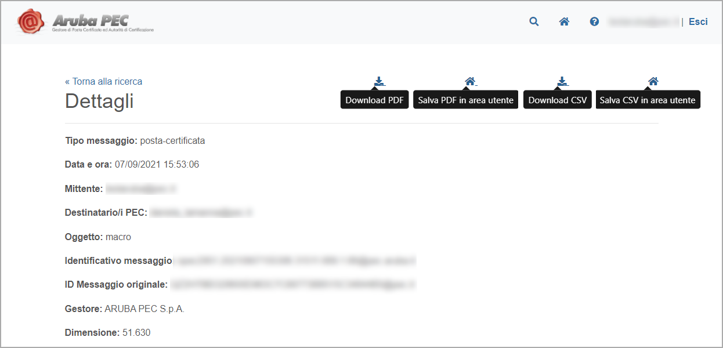Click the home icon in the top navigation
Screen dimensions: 723x348
(x=563, y=21)
